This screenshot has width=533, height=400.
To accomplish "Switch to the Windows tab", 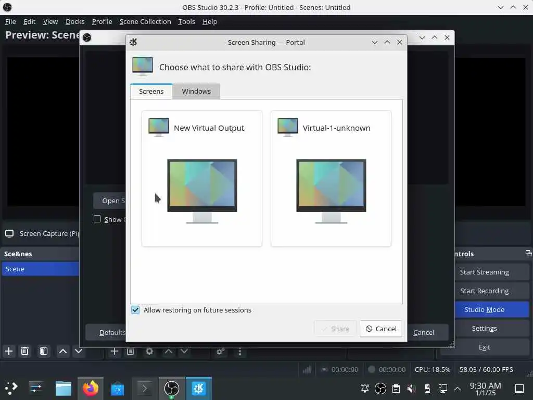I will (196, 91).
